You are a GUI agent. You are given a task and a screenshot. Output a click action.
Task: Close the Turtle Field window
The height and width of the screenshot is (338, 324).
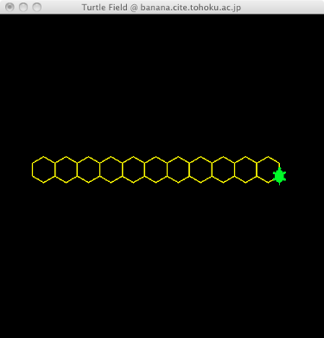[10, 7]
